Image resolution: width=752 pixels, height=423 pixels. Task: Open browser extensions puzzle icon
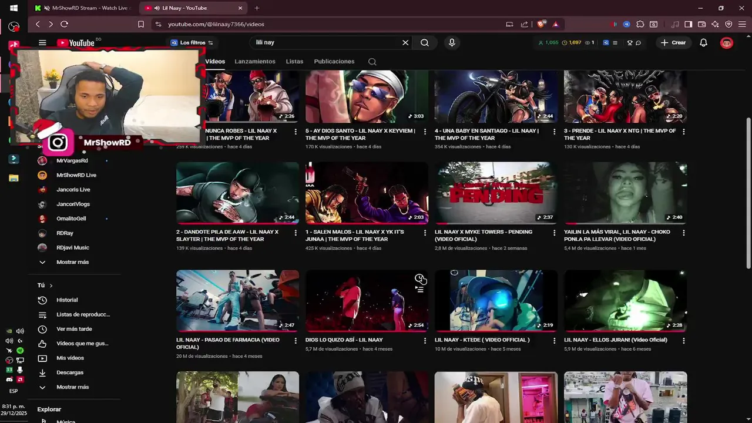pos(640,24)
